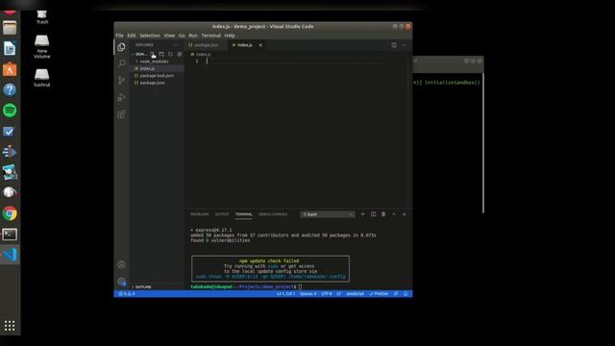615x346 pixels.
Task: Select the Terminal panel tab
Action: click(x=243, y=214)
